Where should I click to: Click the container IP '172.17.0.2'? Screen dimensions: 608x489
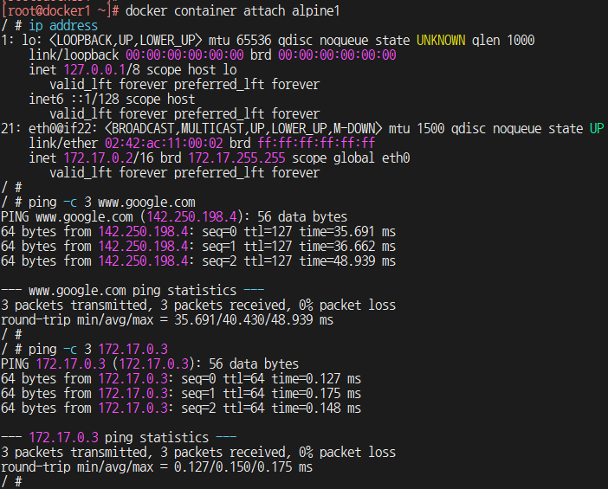tap(98, 158)
